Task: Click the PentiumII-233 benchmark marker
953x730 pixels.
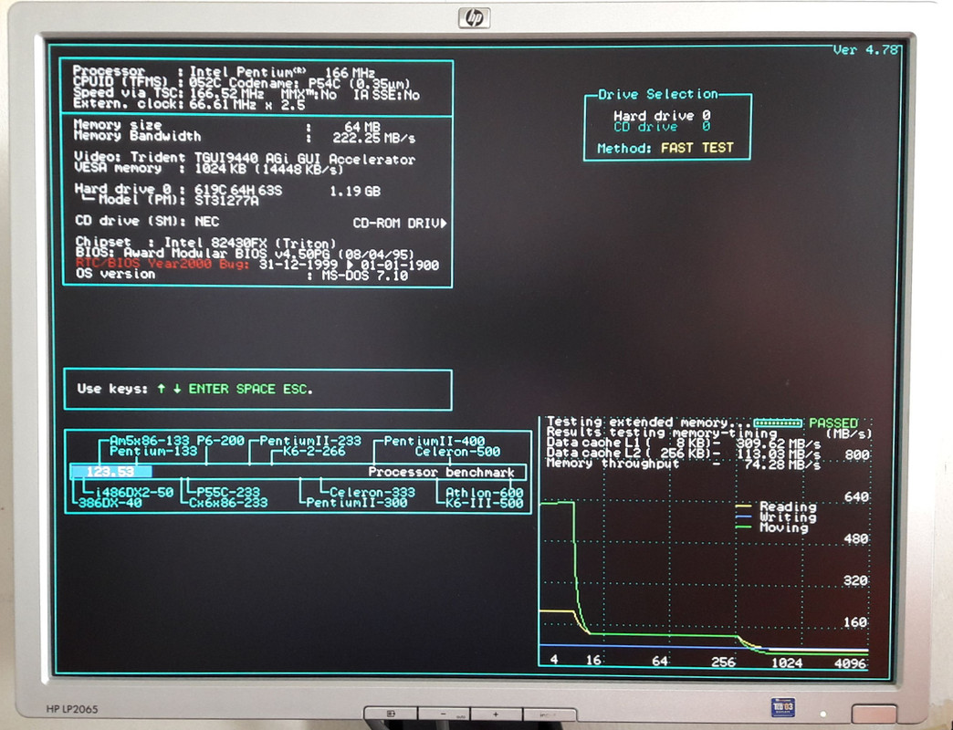Action: pyautogui.click(x=310, y=441)
